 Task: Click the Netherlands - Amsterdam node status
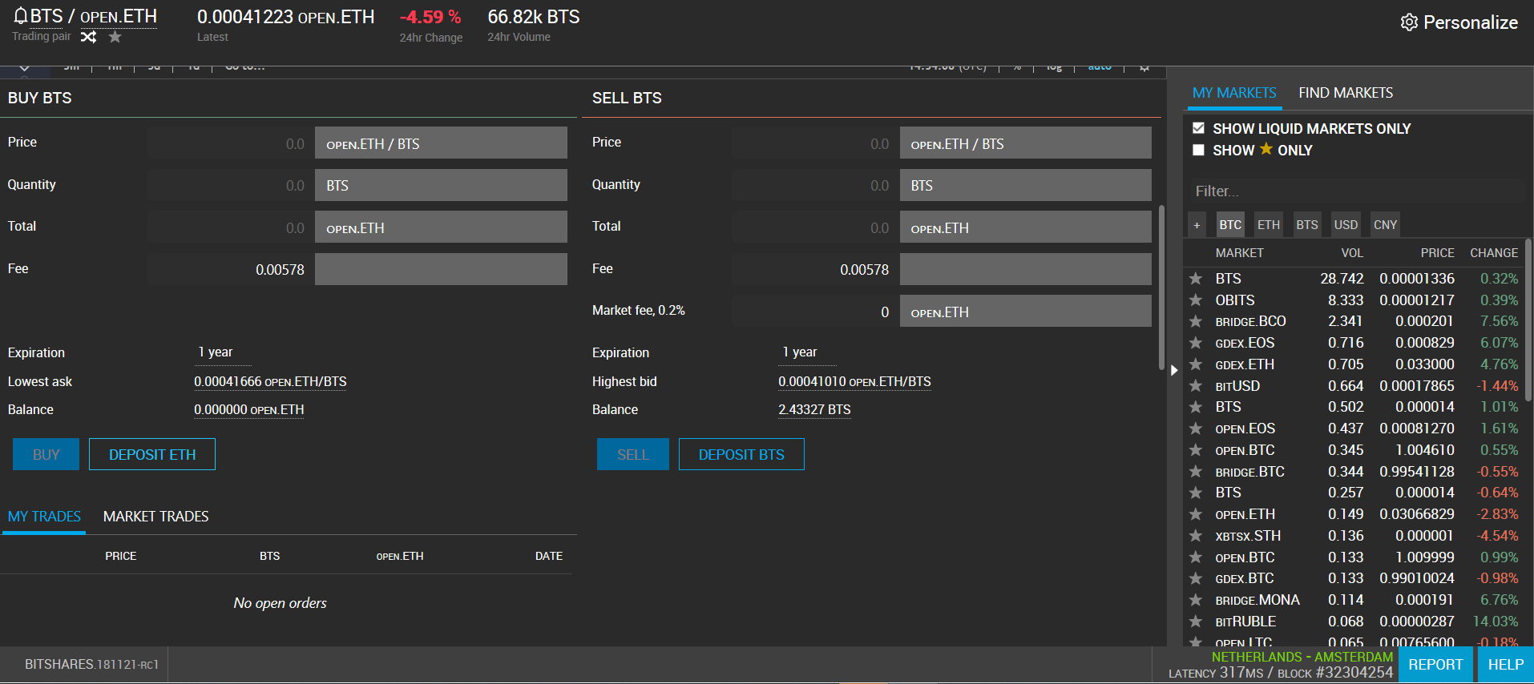[x=1302, y=657]
